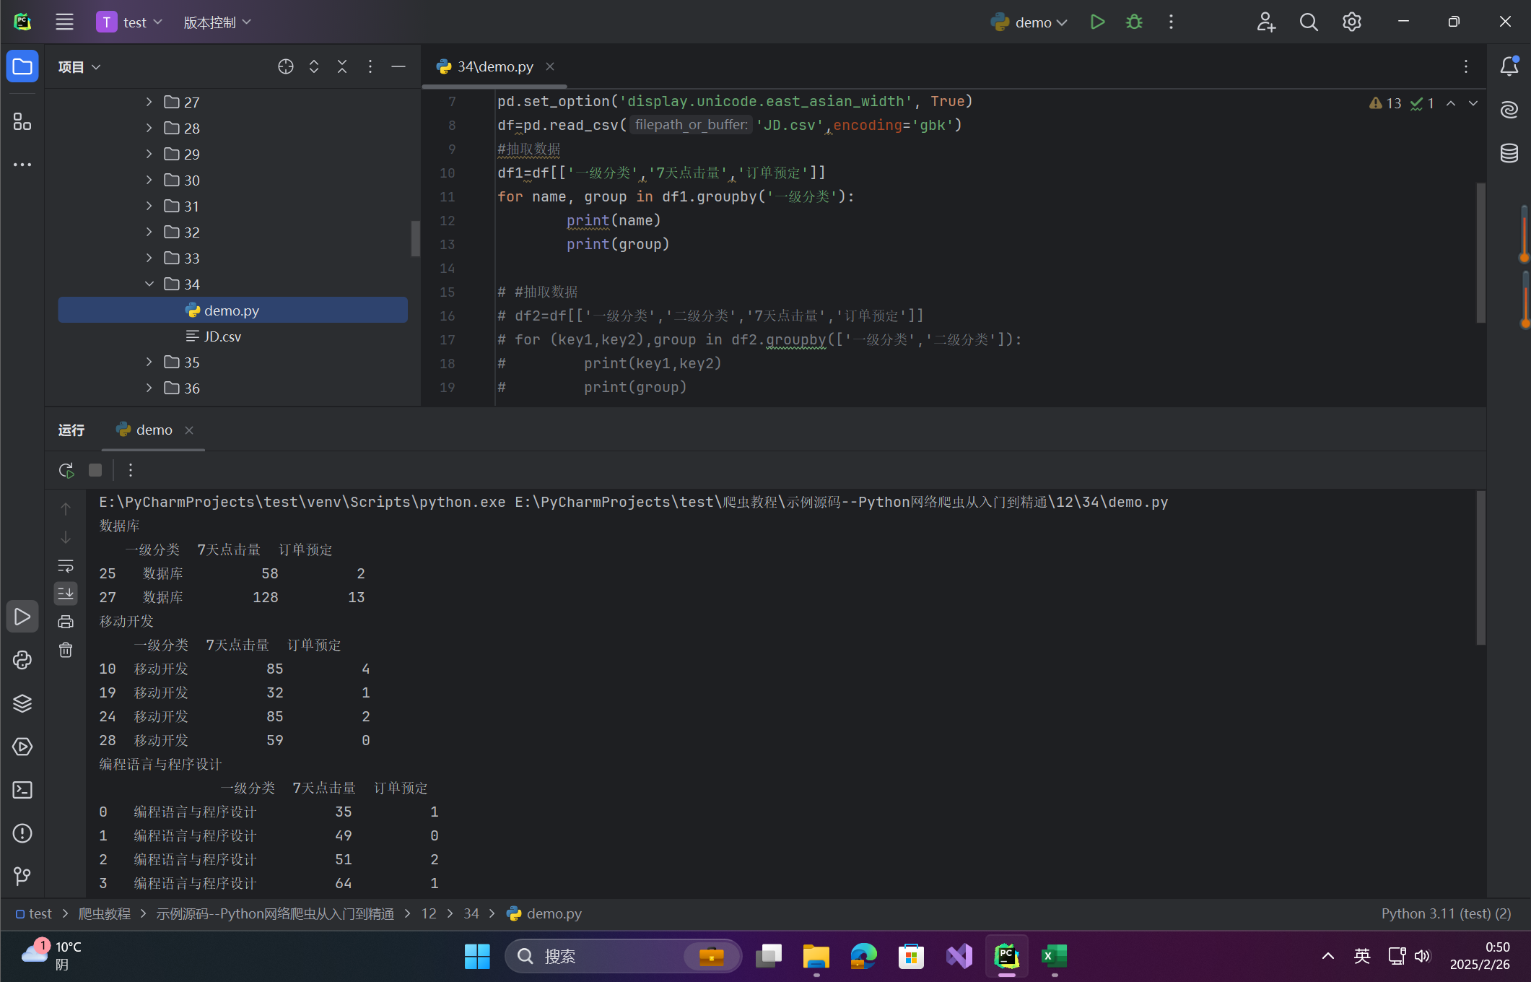Close the 34\demo.py editor tab

click(x=550, y=66)
